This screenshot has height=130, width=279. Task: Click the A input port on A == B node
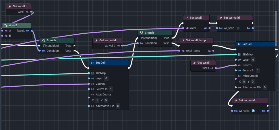click(2, 31)
